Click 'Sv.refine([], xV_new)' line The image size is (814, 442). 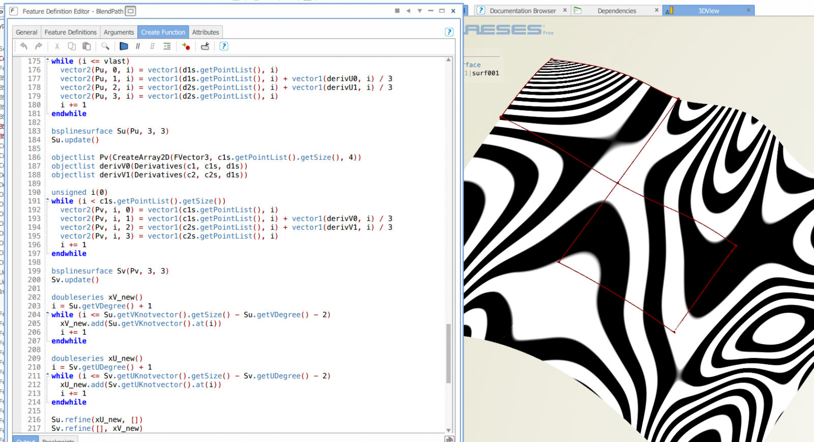(97, 428)
